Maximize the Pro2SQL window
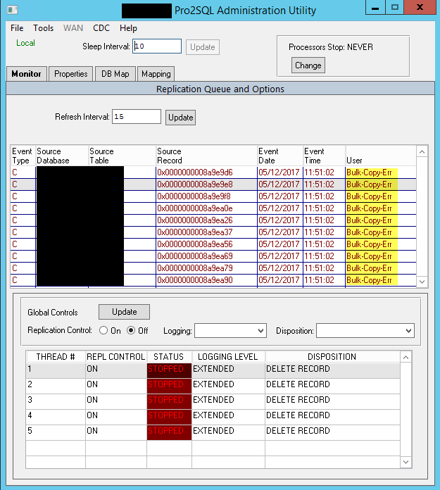Viewport: 440px width, 490px height. [395, 8]
